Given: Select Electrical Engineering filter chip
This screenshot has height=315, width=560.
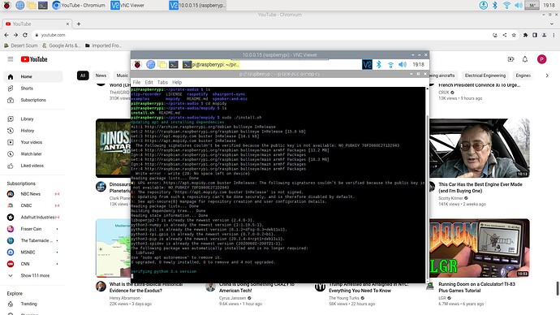Looking at the screenshot, I should point(485,76).
